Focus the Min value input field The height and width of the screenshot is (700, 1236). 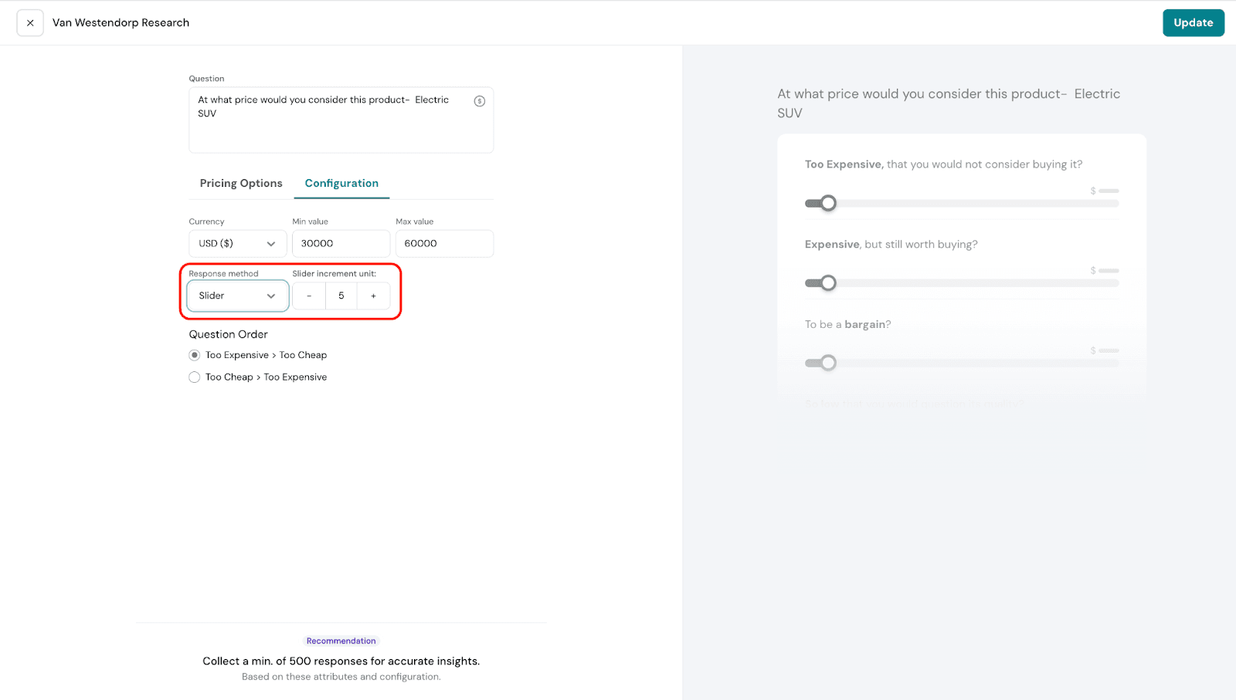pyautogui.click(x=341, y=243)
